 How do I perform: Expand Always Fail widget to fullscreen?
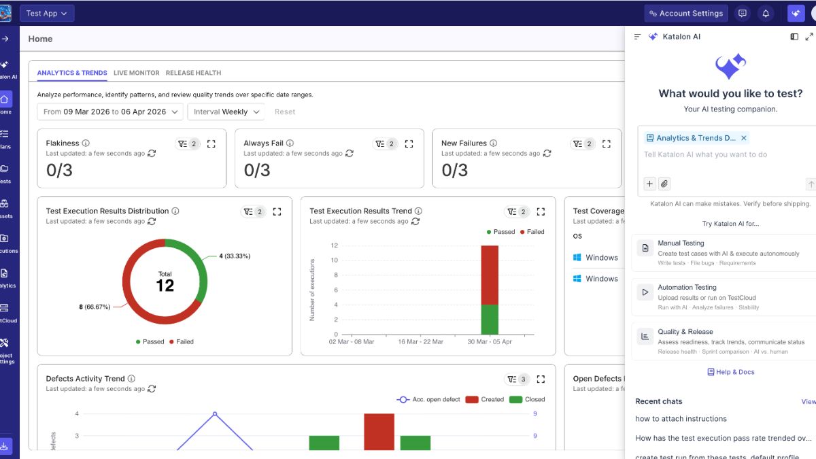[x=409, y=143]
